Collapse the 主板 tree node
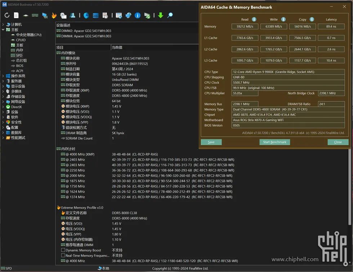Viewport: 353px width, 272px height. (3, 30)
